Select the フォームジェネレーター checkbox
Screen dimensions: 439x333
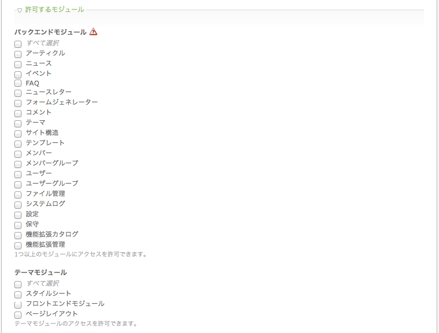18,103
